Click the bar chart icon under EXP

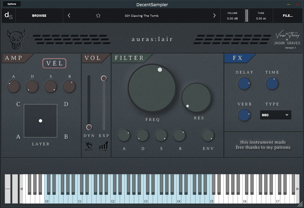pos(104,146)
